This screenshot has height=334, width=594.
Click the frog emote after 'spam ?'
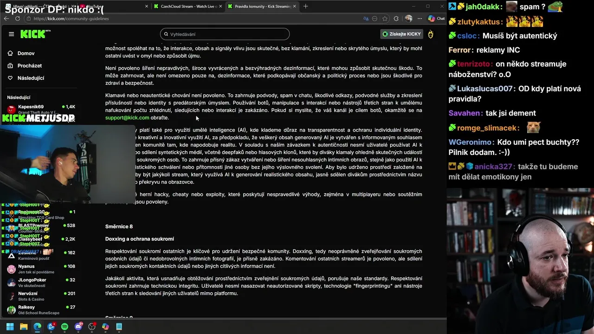(x=556, y=6)
